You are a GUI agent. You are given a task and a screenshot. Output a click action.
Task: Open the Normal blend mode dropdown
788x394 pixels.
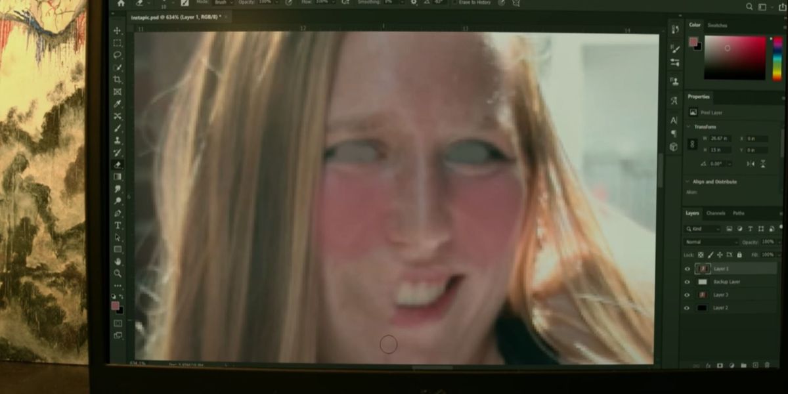click(x=711, y=242)
